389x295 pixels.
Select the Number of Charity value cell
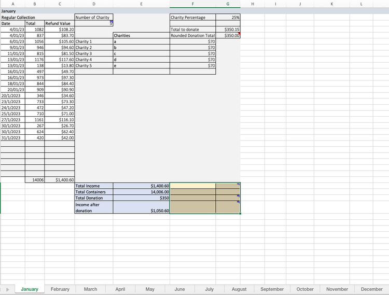94,23
